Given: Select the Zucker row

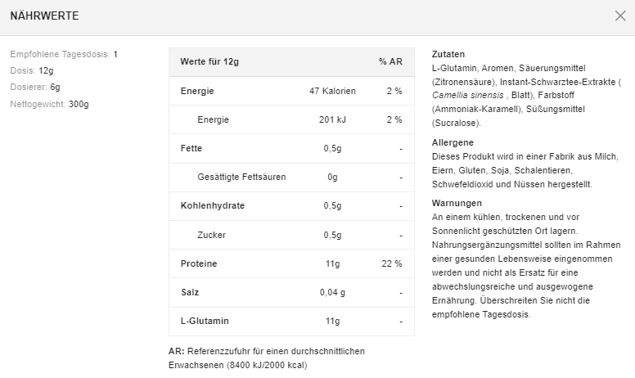Looking at the screenshot, I should point(291,235).
